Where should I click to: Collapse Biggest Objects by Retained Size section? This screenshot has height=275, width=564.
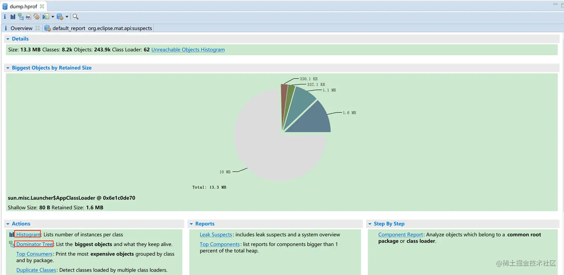pyautogui.click(x=8, y=68)
